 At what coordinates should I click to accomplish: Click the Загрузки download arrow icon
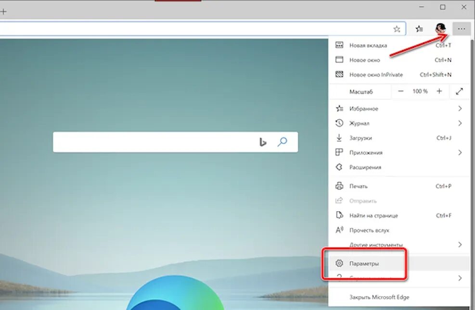(339, 137)
